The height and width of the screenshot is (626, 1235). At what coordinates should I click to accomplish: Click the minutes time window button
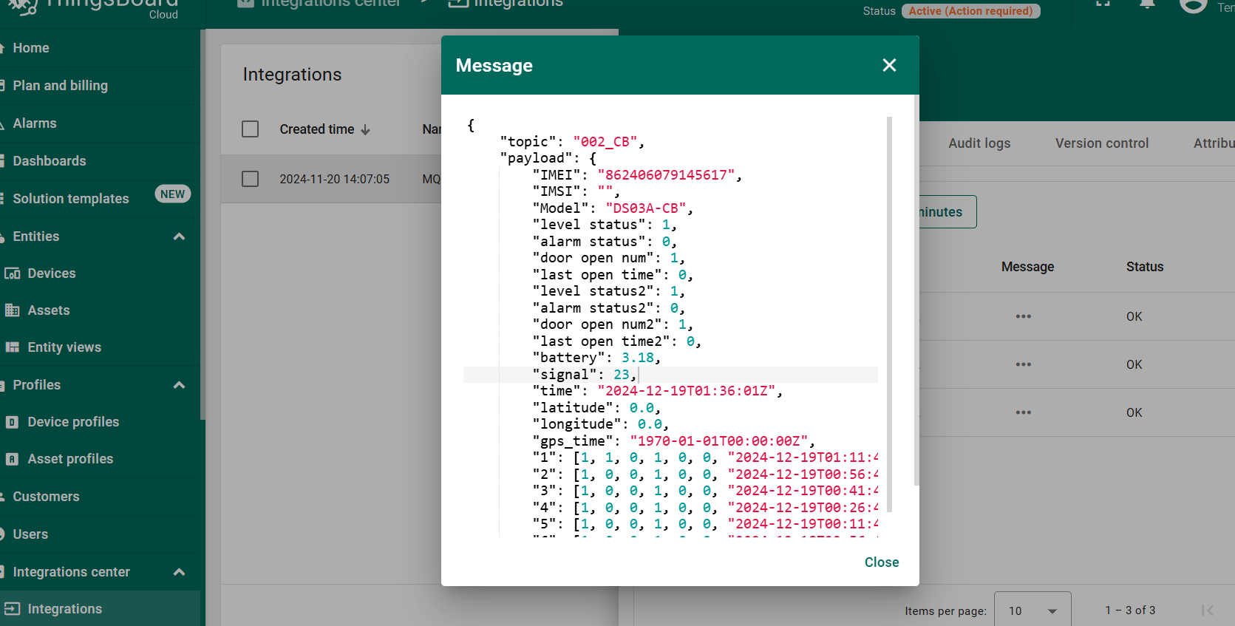click(946, 212)
